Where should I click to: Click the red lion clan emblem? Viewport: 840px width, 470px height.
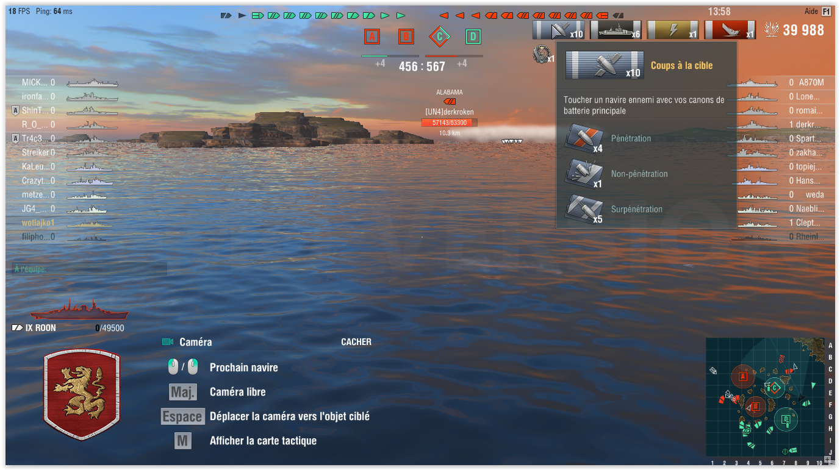point(82,394)
